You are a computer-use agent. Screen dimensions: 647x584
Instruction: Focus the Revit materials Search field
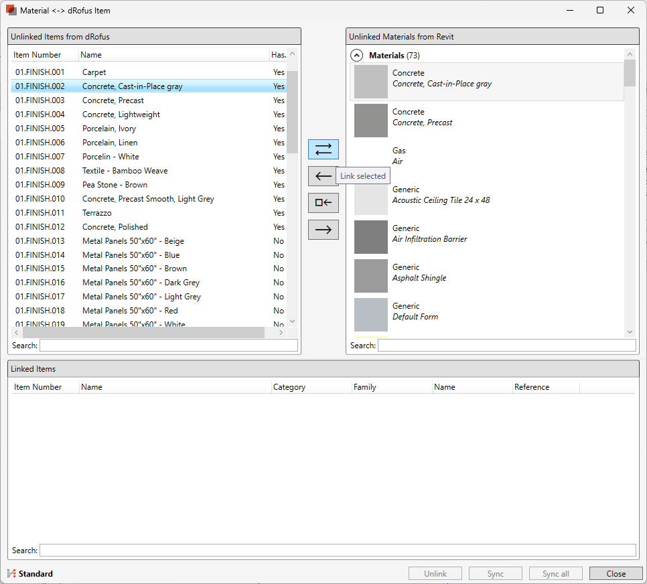pyautogui.click(x=506, y=346)
